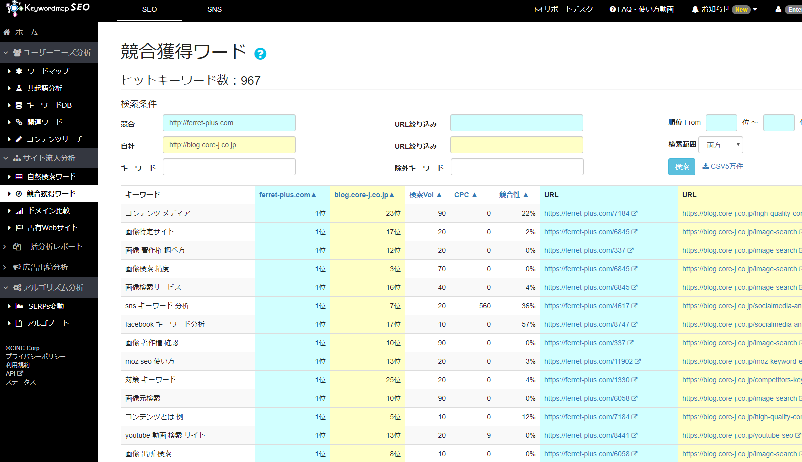The height and width of the screenshot is (462, 802).
Task: Open the 検索範囲 dropdown showing 両方
Action: pos(720,145)
